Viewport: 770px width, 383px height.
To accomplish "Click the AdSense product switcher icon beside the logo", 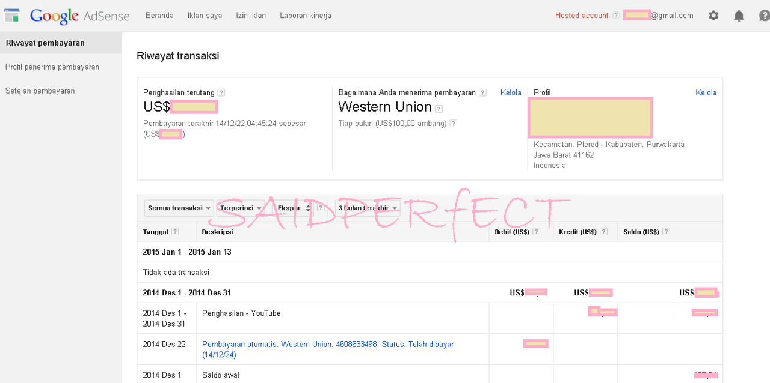I will click(11, 16).
